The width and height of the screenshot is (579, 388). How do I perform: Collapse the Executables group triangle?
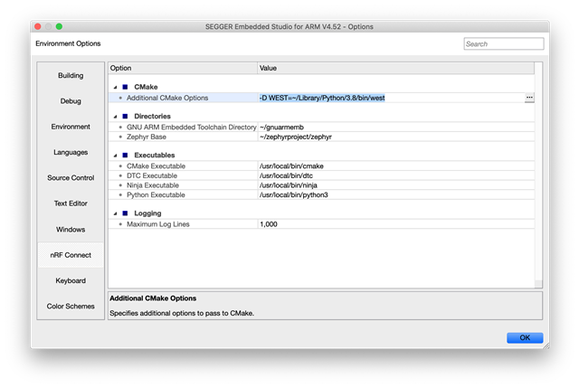pyautogui.click(x=115, y=156)
